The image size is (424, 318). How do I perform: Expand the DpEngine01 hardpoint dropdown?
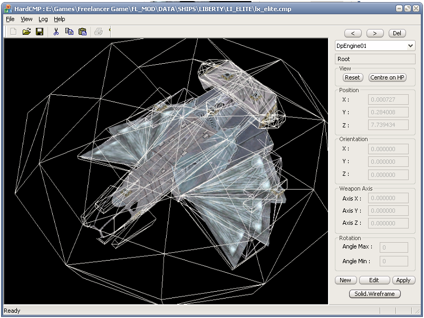pos(410,46)
